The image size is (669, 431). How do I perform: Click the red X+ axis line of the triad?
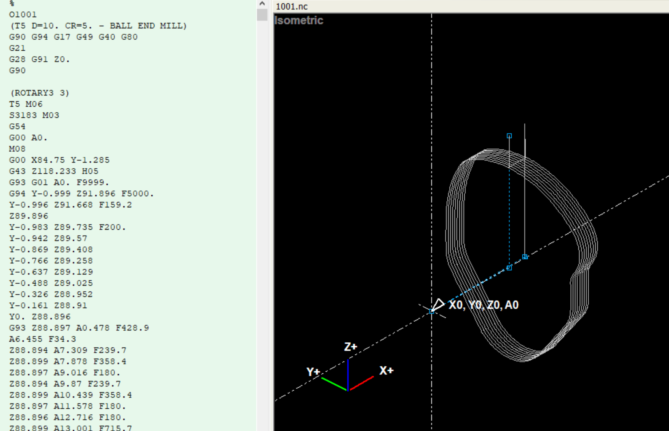coord(362,383)
